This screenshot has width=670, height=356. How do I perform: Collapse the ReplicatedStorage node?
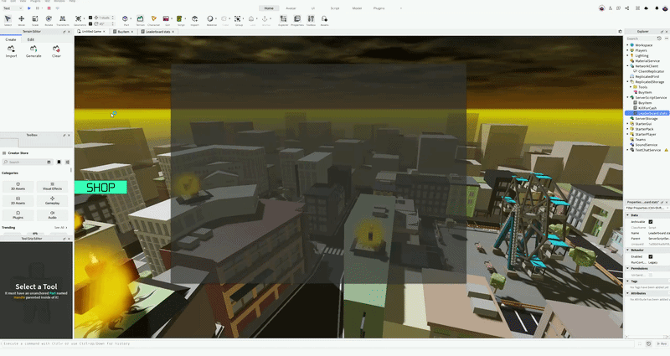coord(627,81)
